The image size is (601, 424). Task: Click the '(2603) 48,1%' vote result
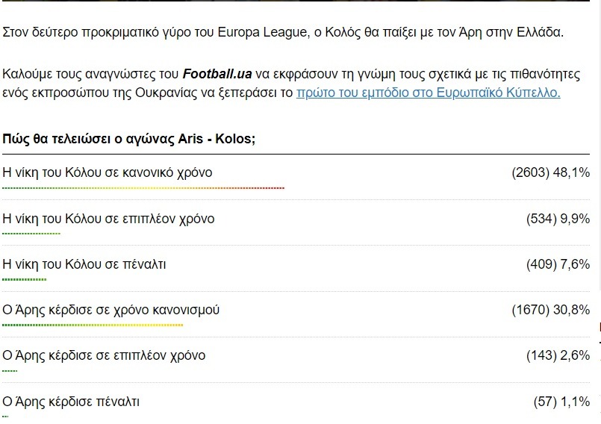[551, 173]
